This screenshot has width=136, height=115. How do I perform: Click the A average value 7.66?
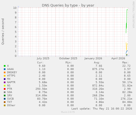(99, 66)
